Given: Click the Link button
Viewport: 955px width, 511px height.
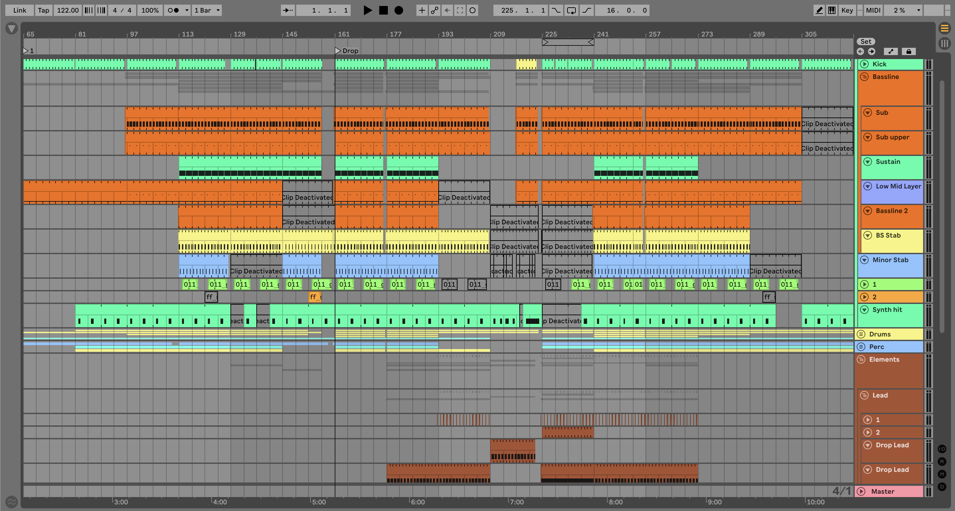Looking at the screenshot, I should pos(19,10).
